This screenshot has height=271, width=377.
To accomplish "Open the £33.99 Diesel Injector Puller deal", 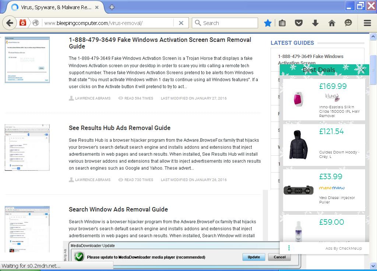I will [324, 190].
